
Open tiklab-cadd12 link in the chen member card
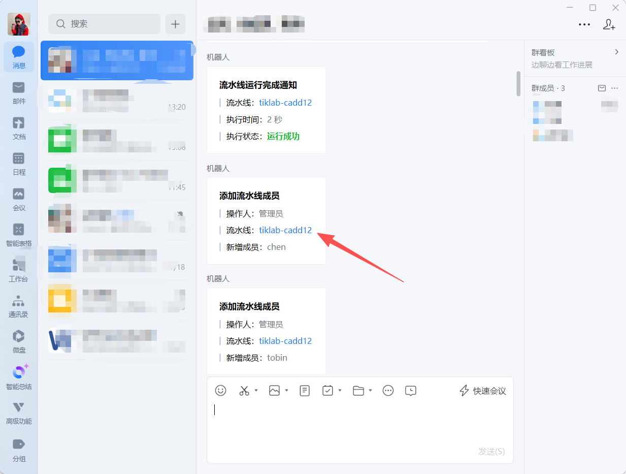(285, 230)
